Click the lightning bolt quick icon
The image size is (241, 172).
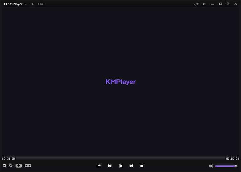[x=32, y=4]
